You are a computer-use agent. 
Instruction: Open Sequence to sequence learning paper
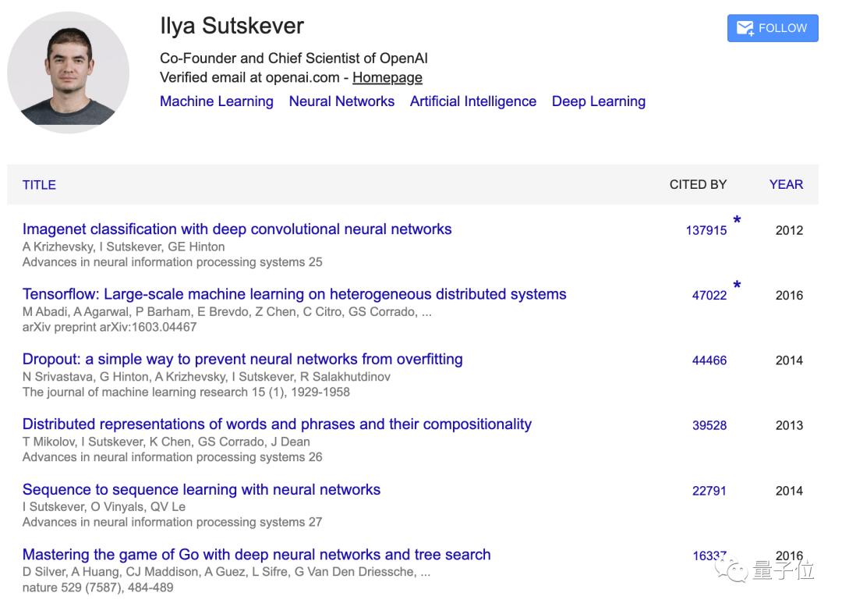(x=201, y=489)
